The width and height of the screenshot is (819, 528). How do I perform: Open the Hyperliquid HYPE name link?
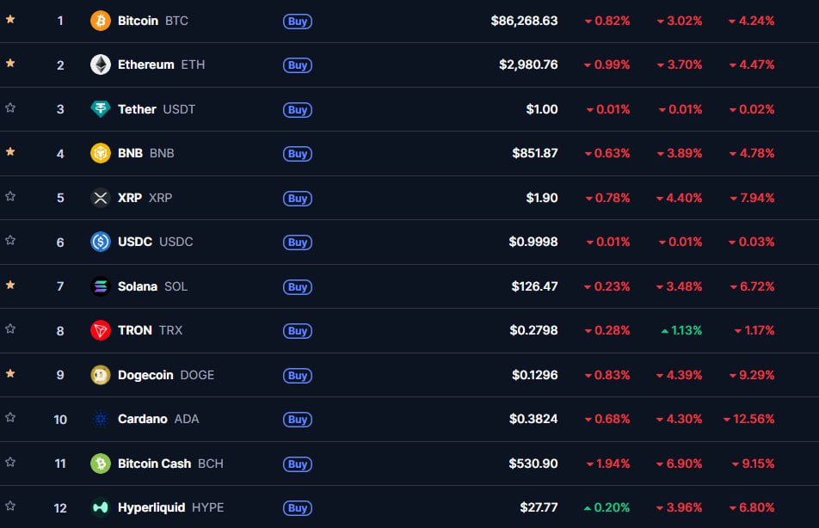pyautogui.click(x=151, y=507)
